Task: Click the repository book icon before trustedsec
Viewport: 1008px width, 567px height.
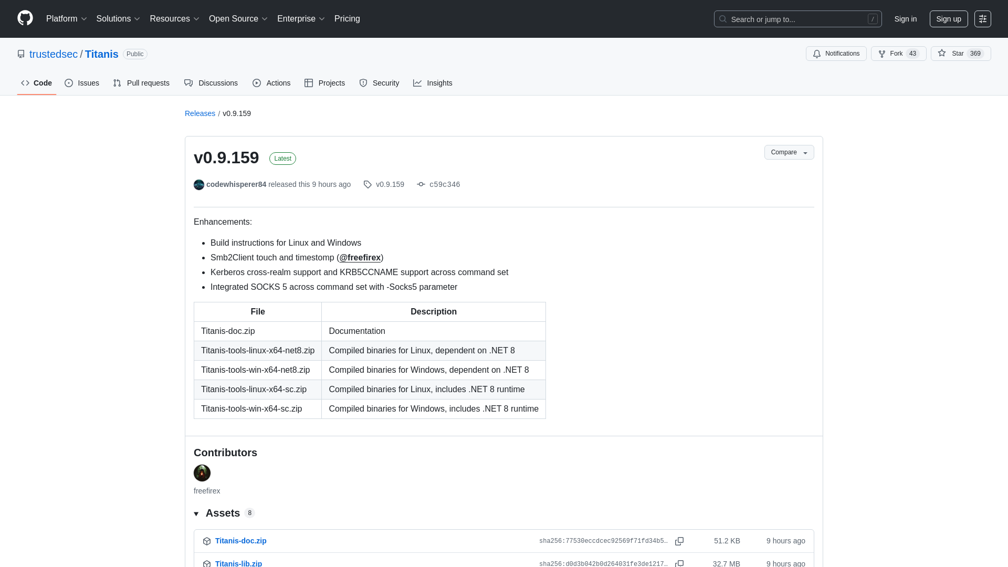Action: click(x=21, y=54)
